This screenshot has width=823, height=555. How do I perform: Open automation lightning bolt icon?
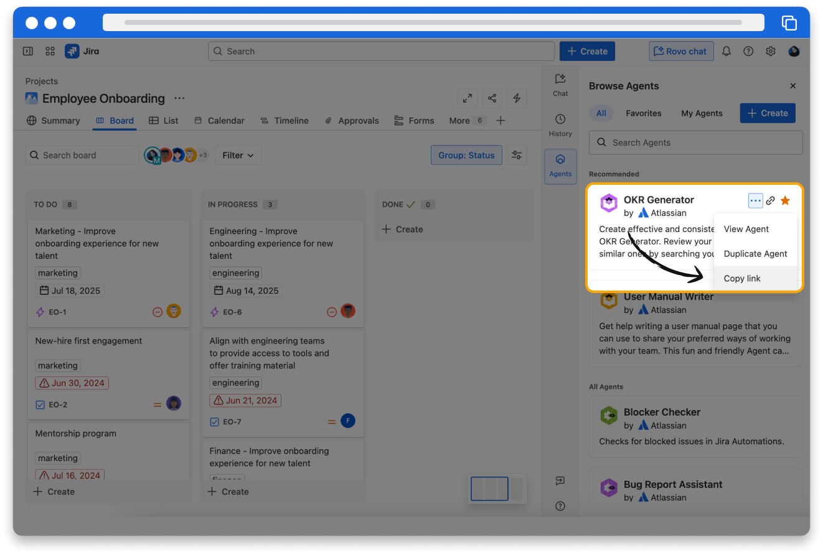tap(517, 98)
